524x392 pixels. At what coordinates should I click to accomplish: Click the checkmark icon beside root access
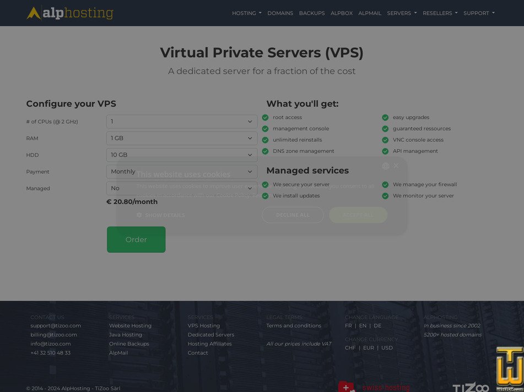266,118
